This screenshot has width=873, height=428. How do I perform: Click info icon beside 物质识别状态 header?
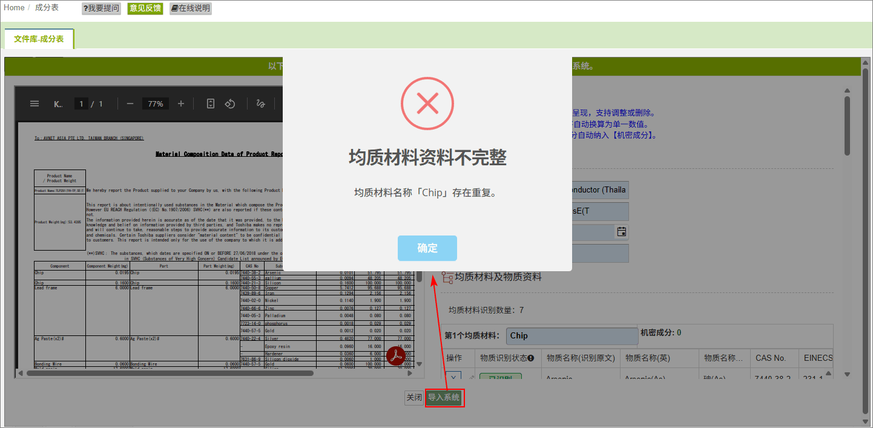(531, 358)
